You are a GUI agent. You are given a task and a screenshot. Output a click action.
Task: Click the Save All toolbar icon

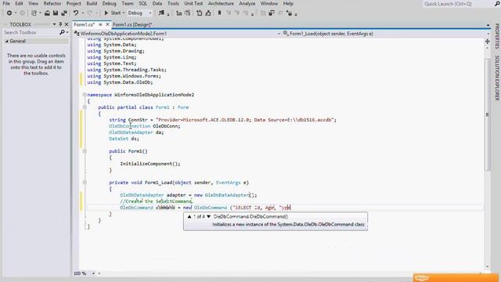click(x=64, y=13)
